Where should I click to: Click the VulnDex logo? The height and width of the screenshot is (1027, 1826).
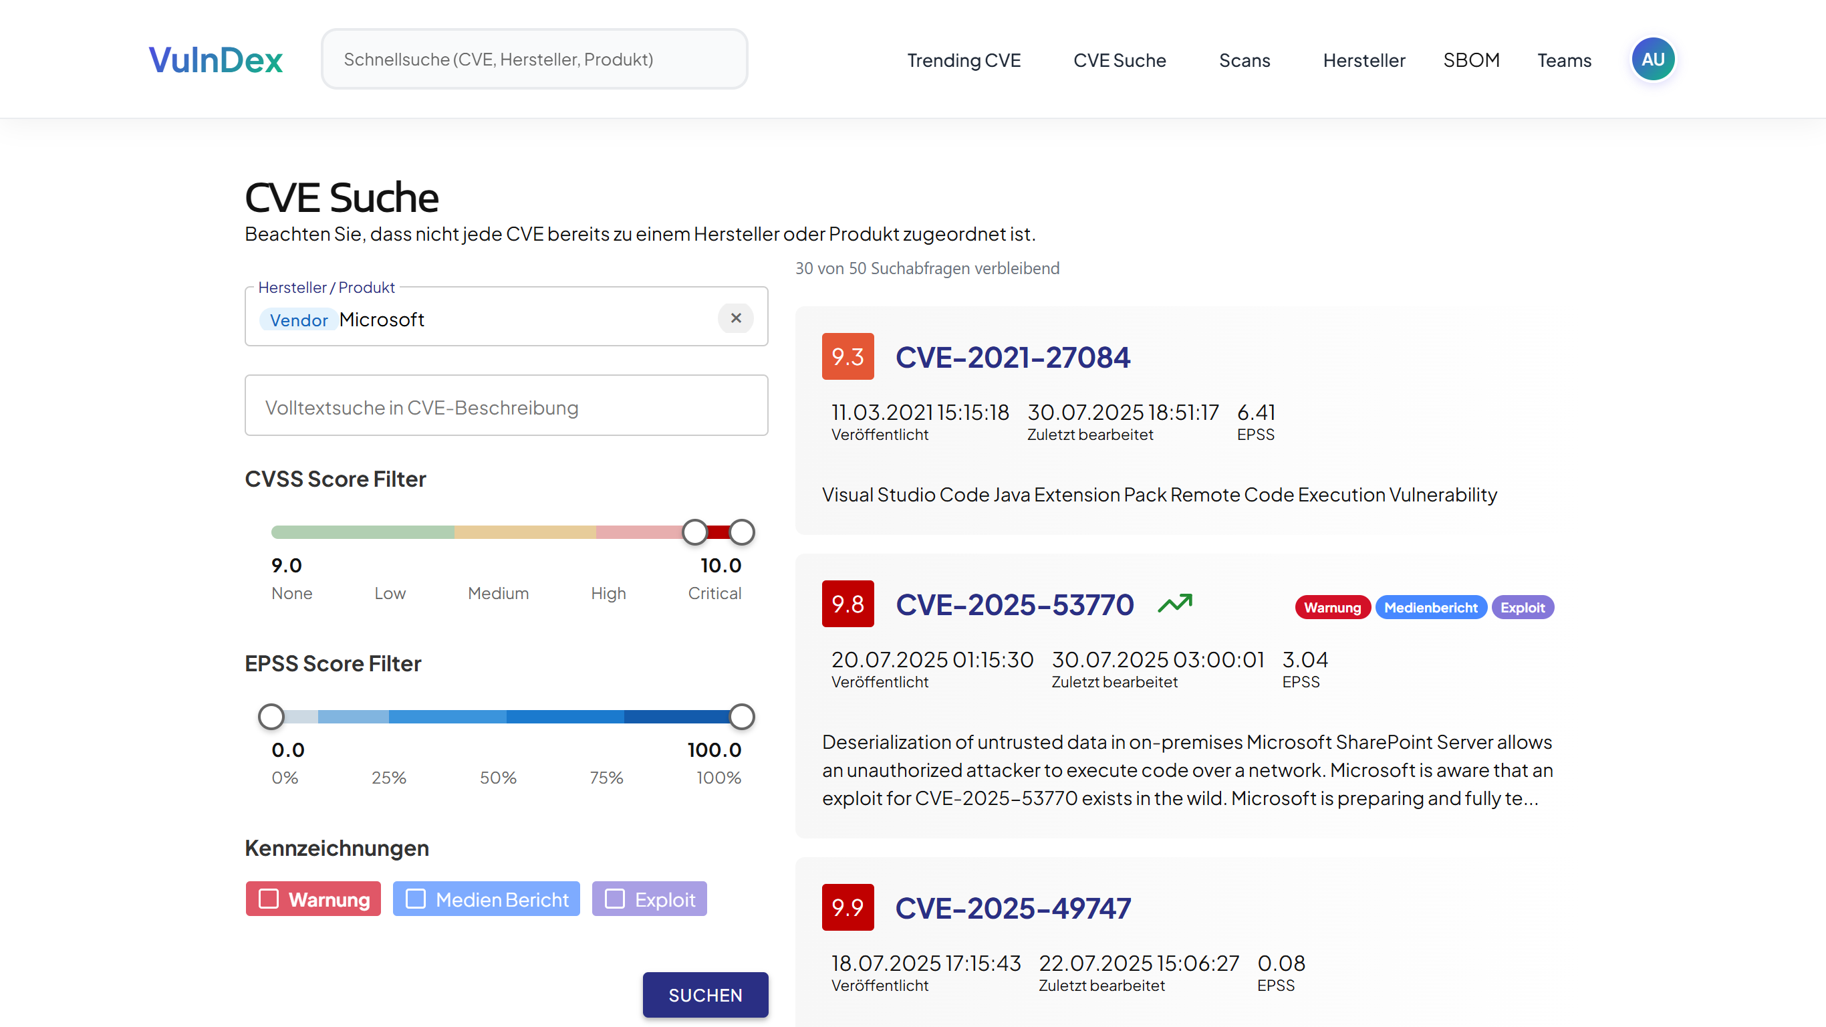click(x=215, y=60)
